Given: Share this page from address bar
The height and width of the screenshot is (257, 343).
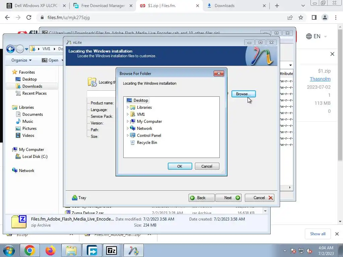Looking at the screenshot, I should click(290, 17).
